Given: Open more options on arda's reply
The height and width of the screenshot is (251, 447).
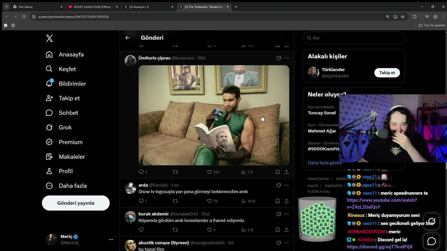Looking at the screenshot, I should (x=286, y=185).
